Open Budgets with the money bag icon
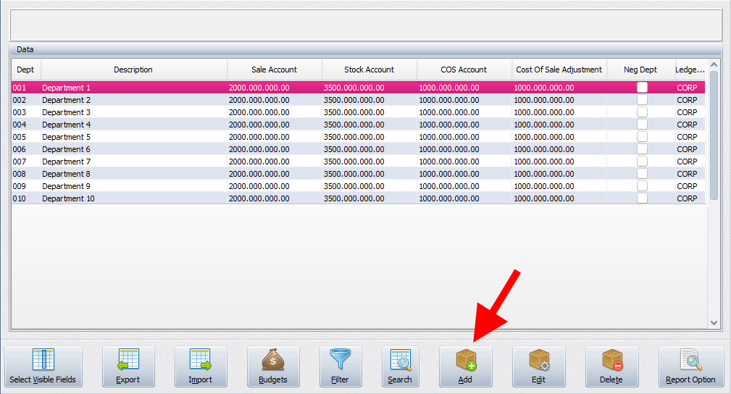Screen dimensions: 731x394 [273, 366]
